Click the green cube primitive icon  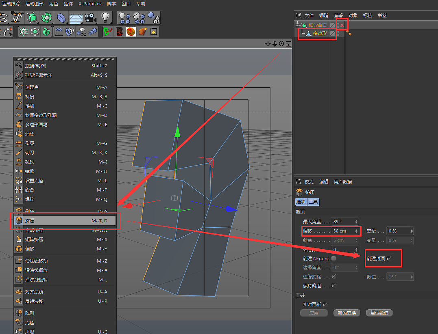(32, 17)
